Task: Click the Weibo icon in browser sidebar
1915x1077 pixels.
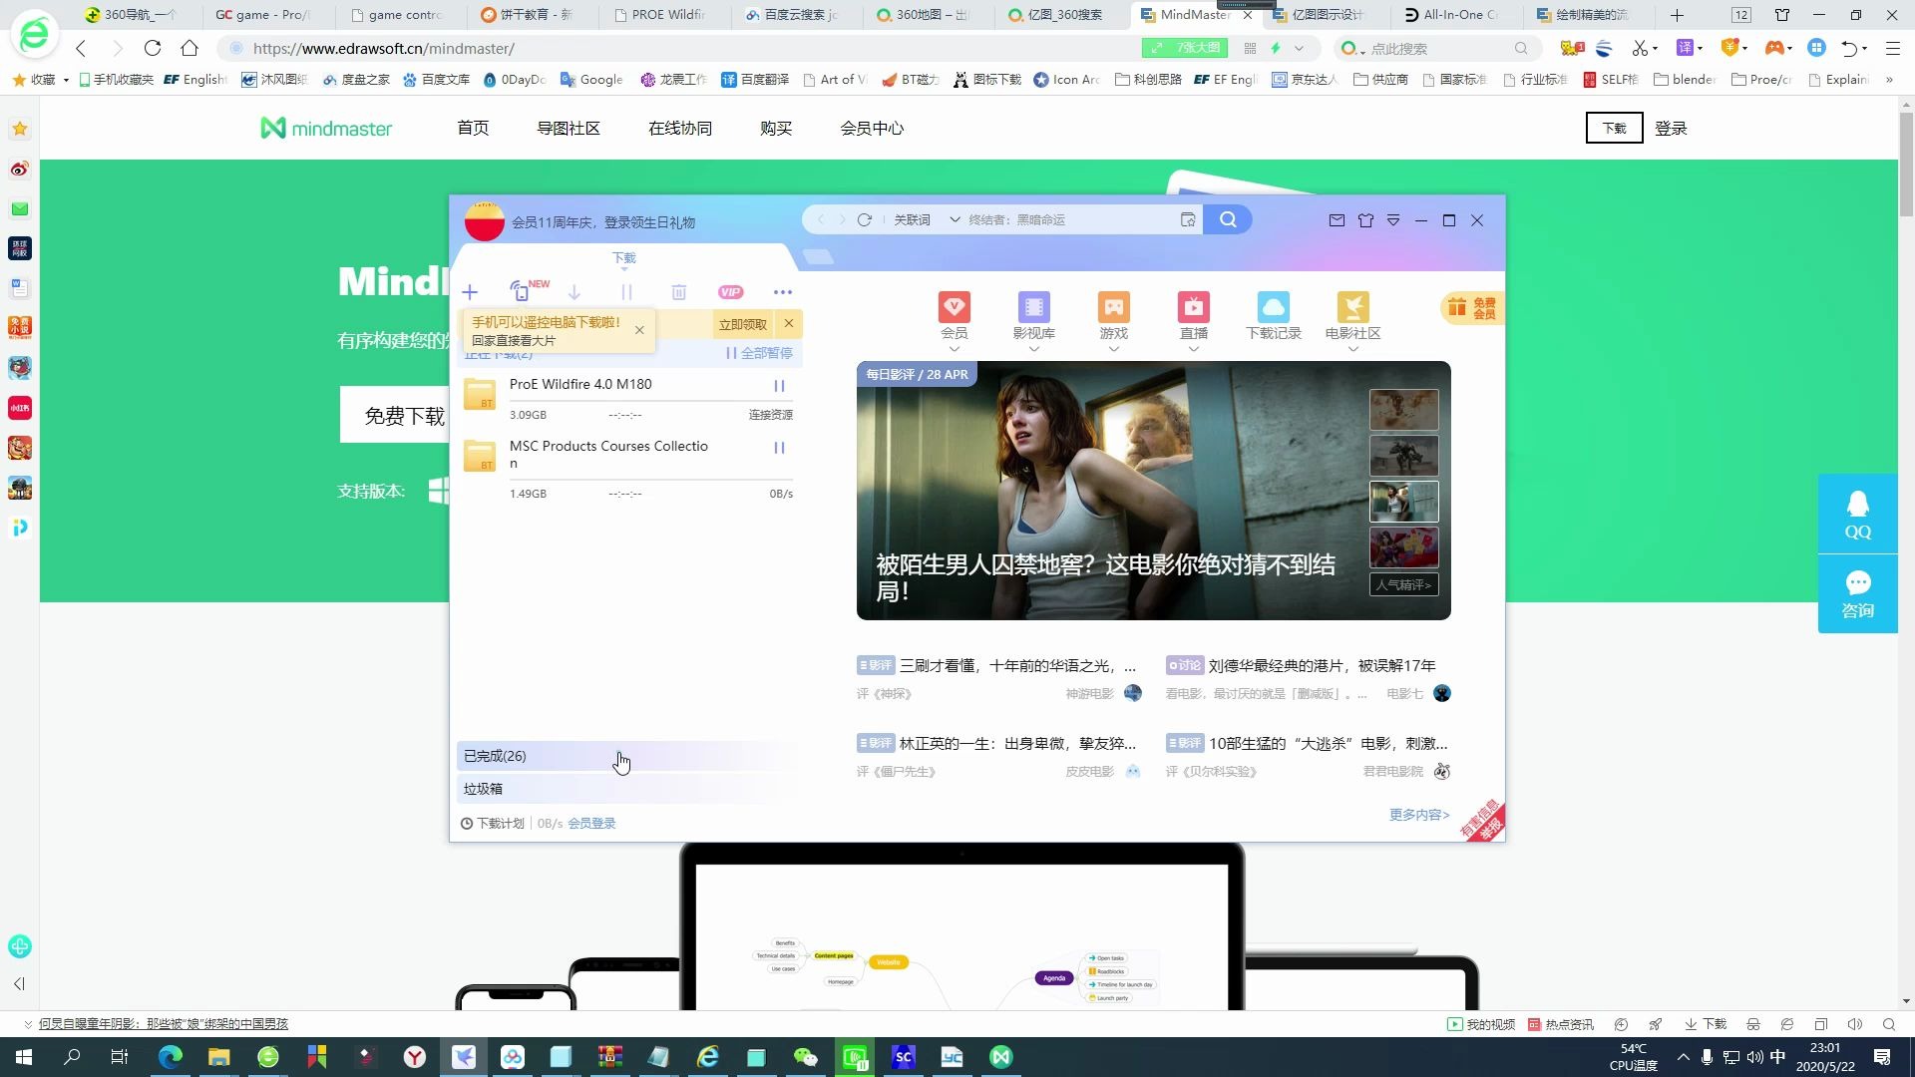Action: click(20, 169)
